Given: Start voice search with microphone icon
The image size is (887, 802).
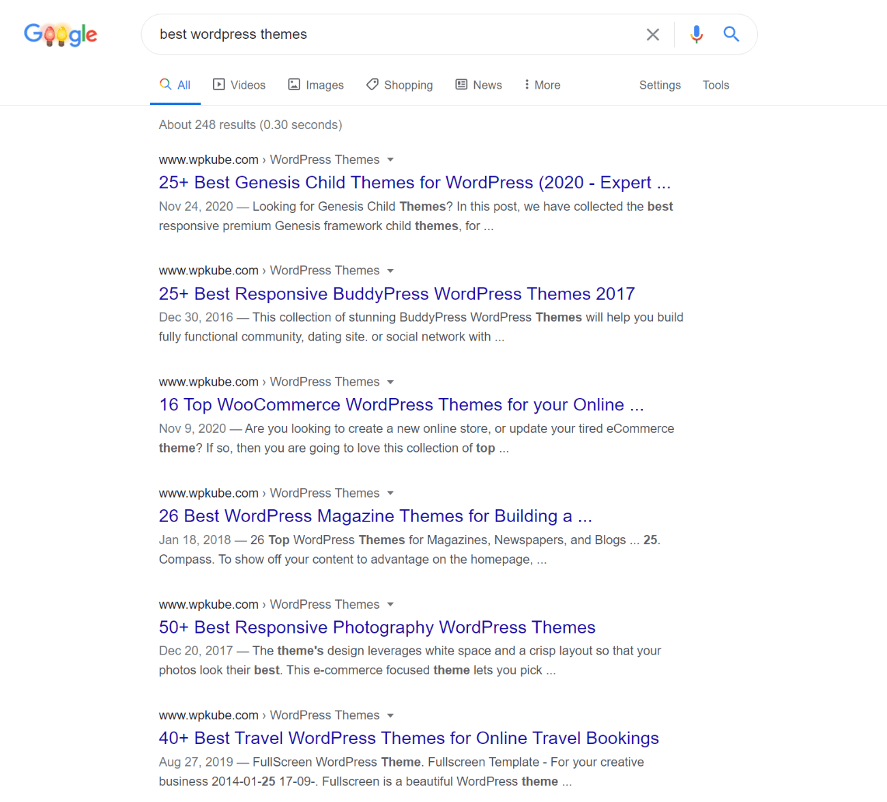Looking at the screenshot, I should 696,34.
